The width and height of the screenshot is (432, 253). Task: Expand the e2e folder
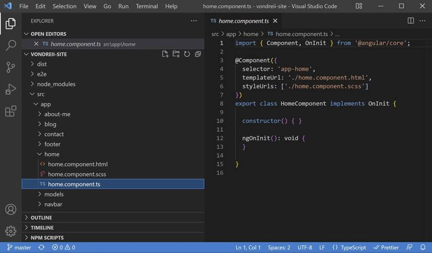pyautogui.click(x=113, y=74)
